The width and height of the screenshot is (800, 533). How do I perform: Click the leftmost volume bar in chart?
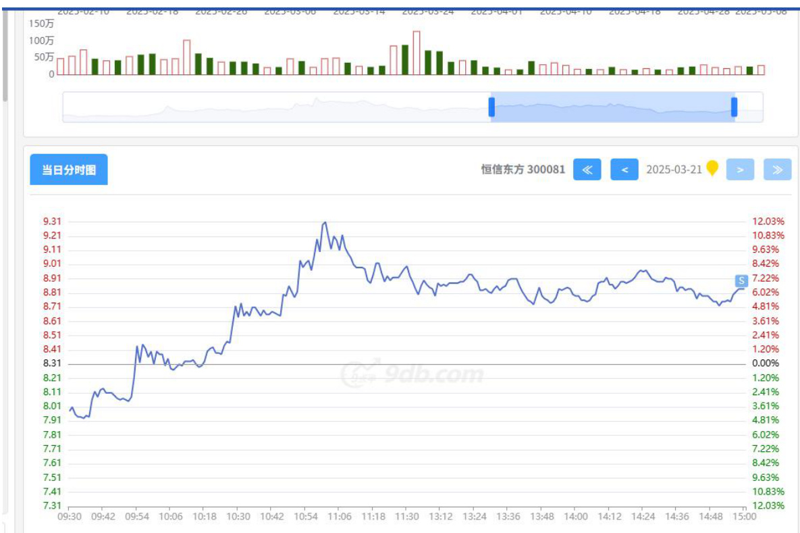61,66
